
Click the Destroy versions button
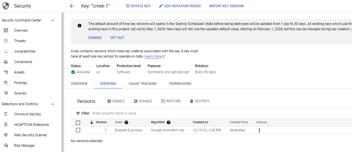tap(199, 101)
